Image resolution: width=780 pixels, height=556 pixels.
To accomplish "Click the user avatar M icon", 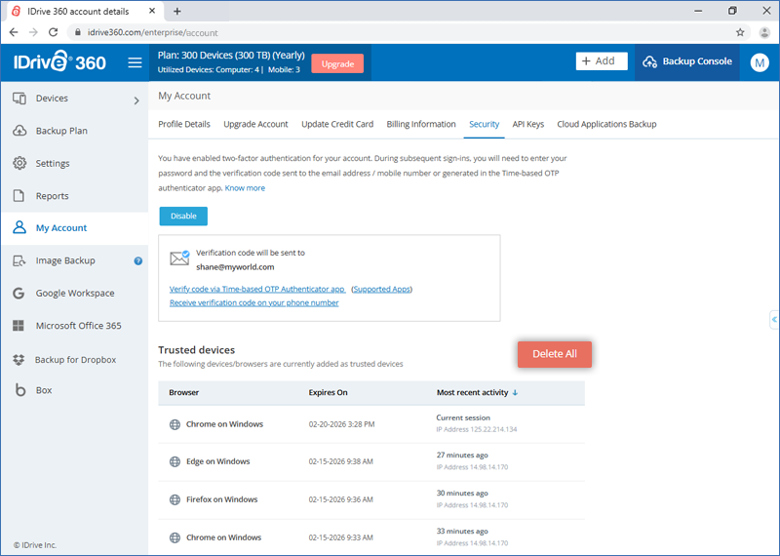I will click(760, 62).
